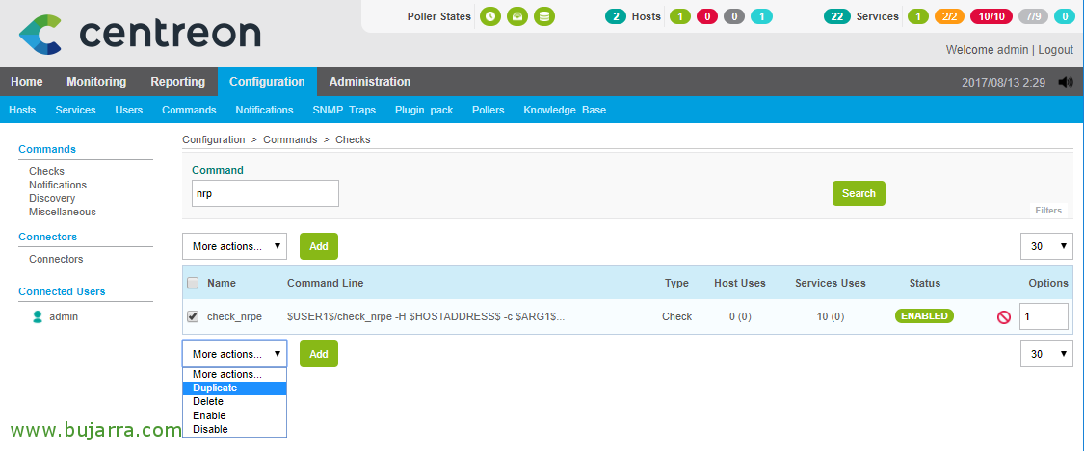Click gray unreachable hosts badge

click(x=734, y=16)
